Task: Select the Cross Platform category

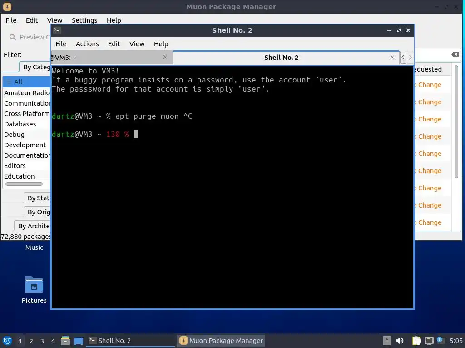Action: [x=27, y=114]
